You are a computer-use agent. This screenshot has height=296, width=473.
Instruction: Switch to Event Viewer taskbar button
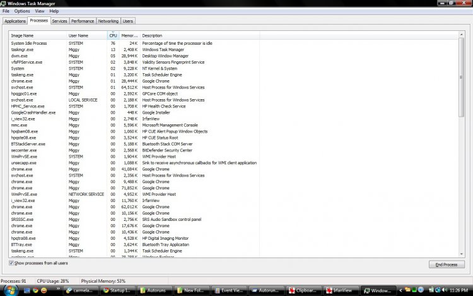pyautogui.click(x=229, y=290)
